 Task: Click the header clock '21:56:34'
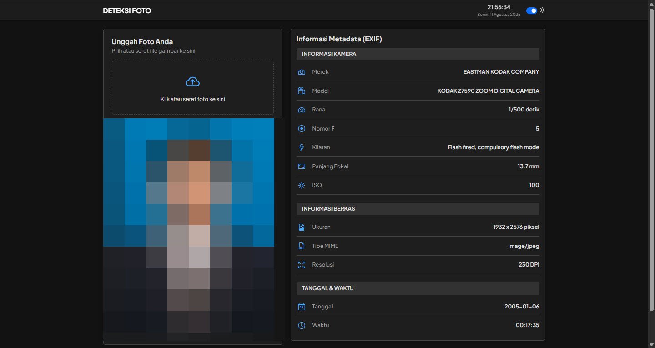[x=499, y=7]
